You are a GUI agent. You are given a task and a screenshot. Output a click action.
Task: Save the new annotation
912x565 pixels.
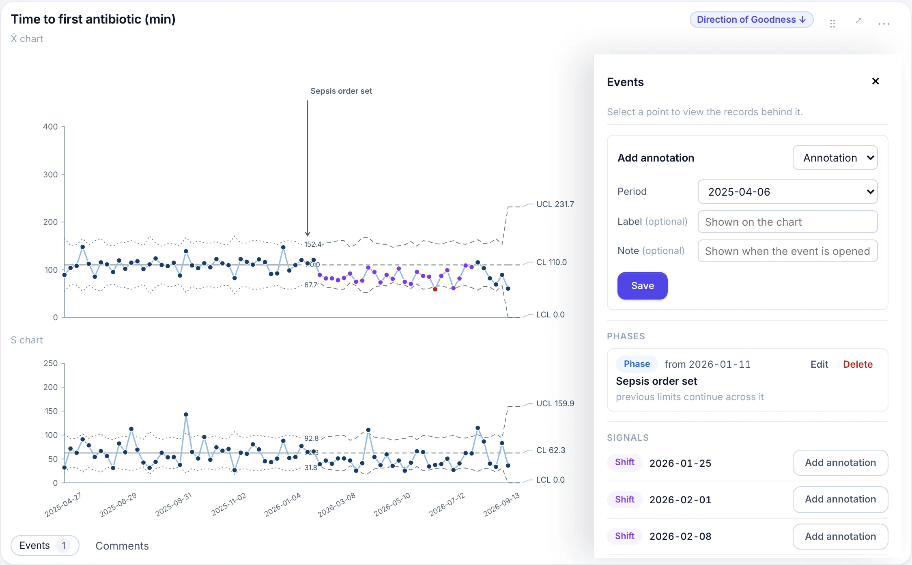coord(642,286)
